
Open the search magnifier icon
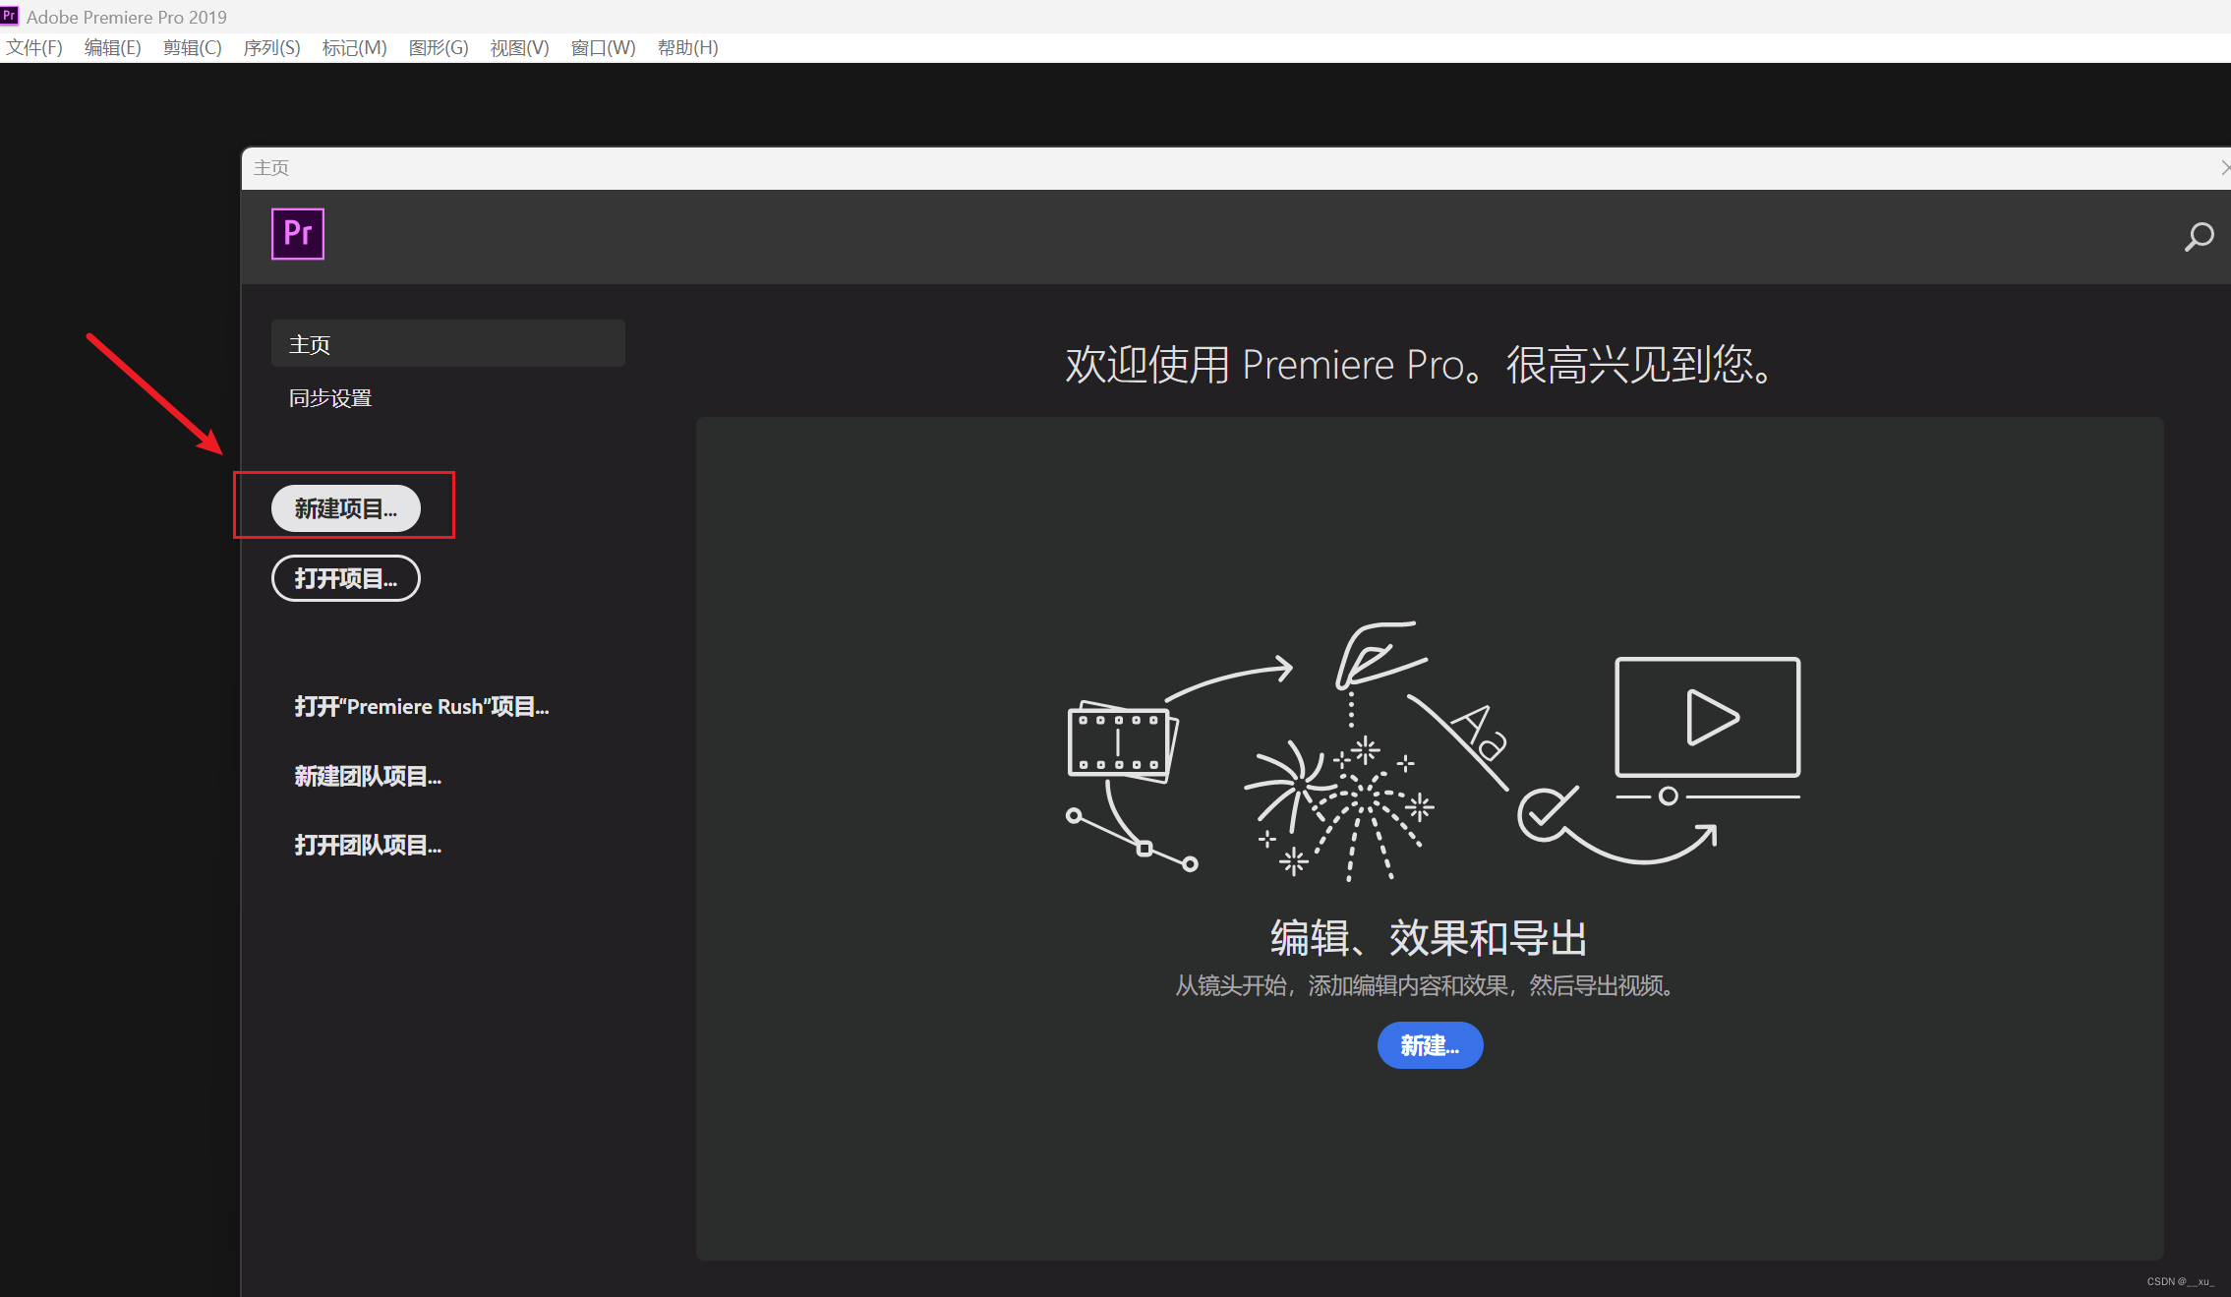coord(2199,237)
